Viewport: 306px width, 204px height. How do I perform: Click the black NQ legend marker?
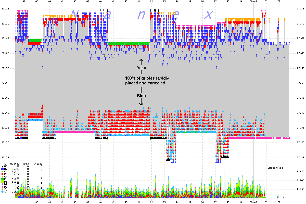[x=2, y=166]
